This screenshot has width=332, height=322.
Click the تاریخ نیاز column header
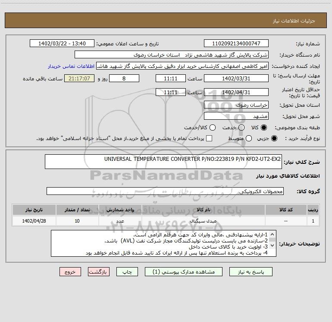[34, 210]
